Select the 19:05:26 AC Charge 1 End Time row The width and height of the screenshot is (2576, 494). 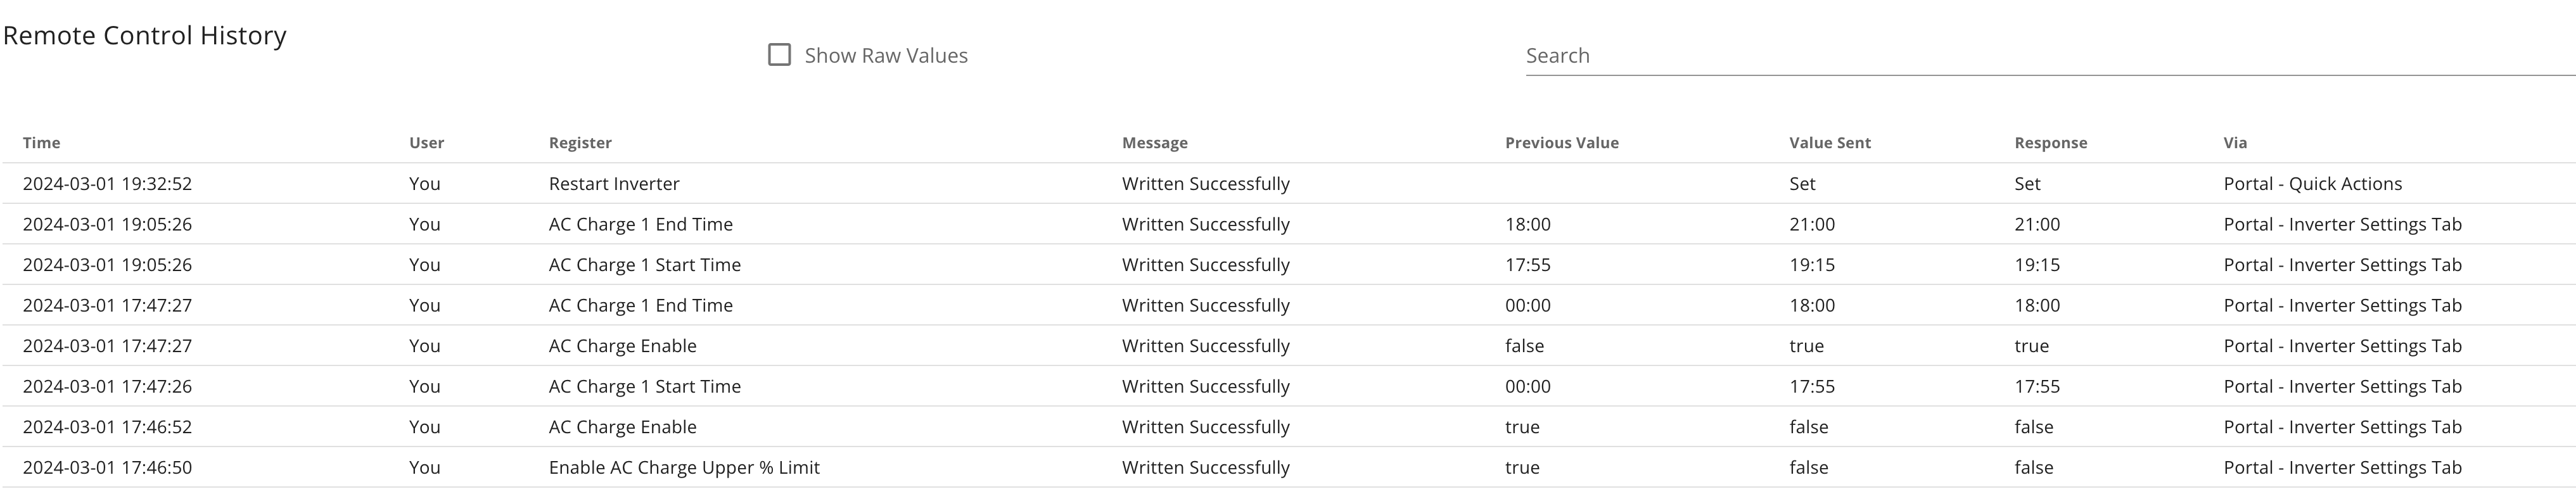click(x=1288, y=225)
